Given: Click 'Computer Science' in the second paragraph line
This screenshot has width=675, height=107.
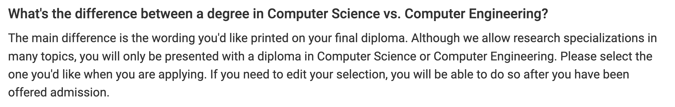Looking at the screenshot, I should [367, 57].
